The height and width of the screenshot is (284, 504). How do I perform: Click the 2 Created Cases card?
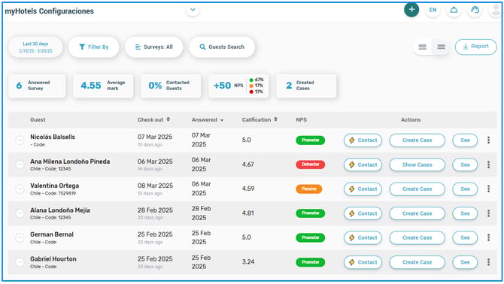306,86
